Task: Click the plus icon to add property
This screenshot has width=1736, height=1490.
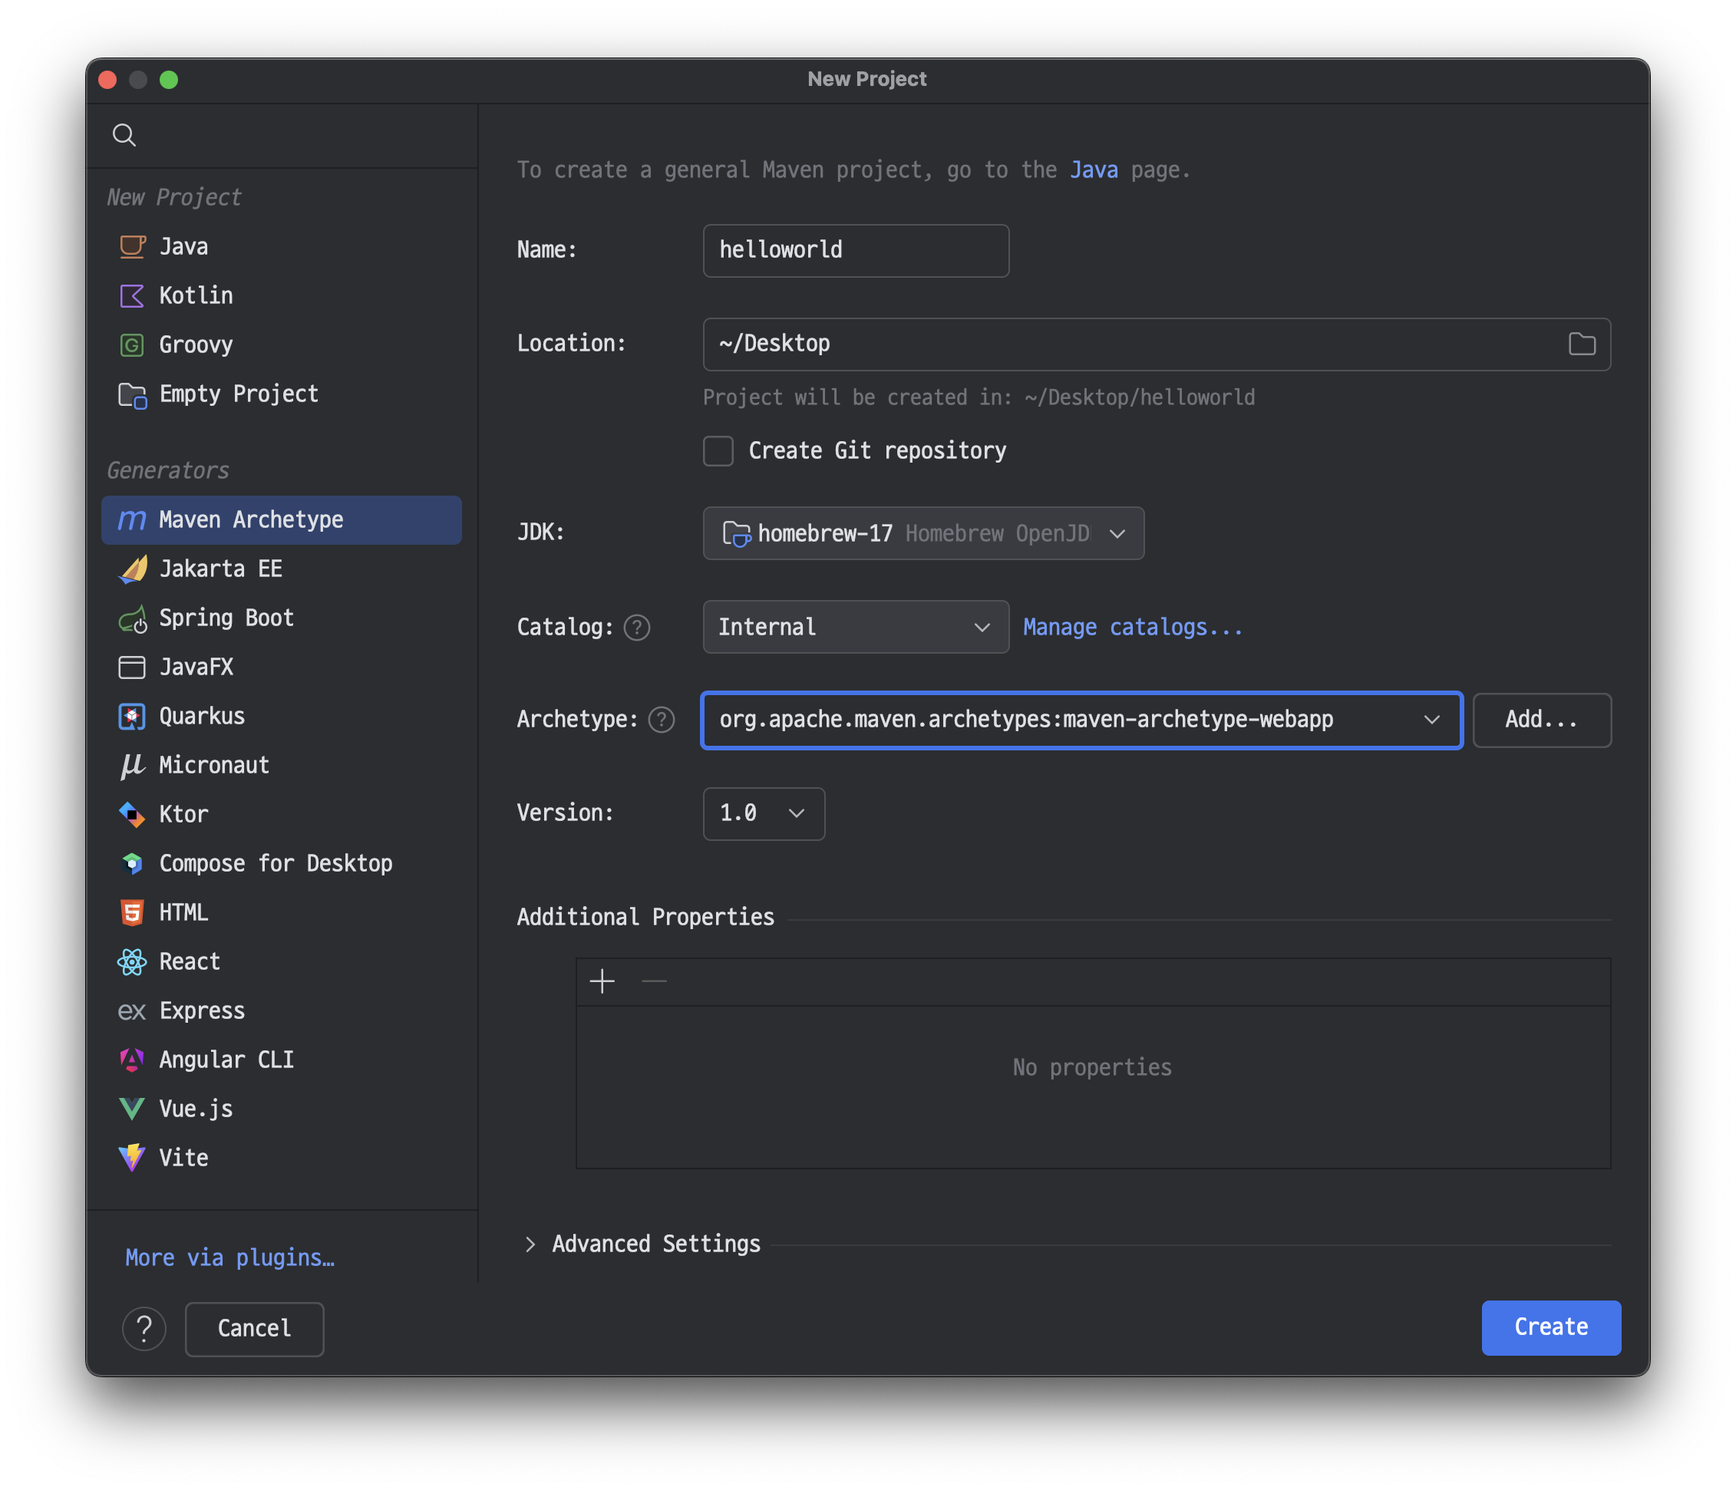Action: click(602, 981)
